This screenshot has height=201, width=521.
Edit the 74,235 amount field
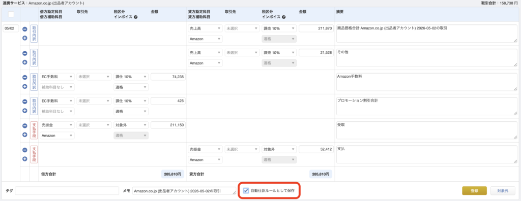coord(168,77)
